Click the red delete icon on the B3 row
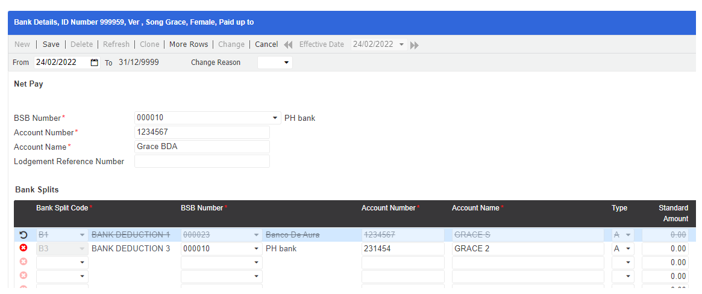Viewport: 702px width, 294px height. tap(24, 248)
